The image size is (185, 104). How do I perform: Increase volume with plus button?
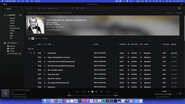click(x=169, y=91)
